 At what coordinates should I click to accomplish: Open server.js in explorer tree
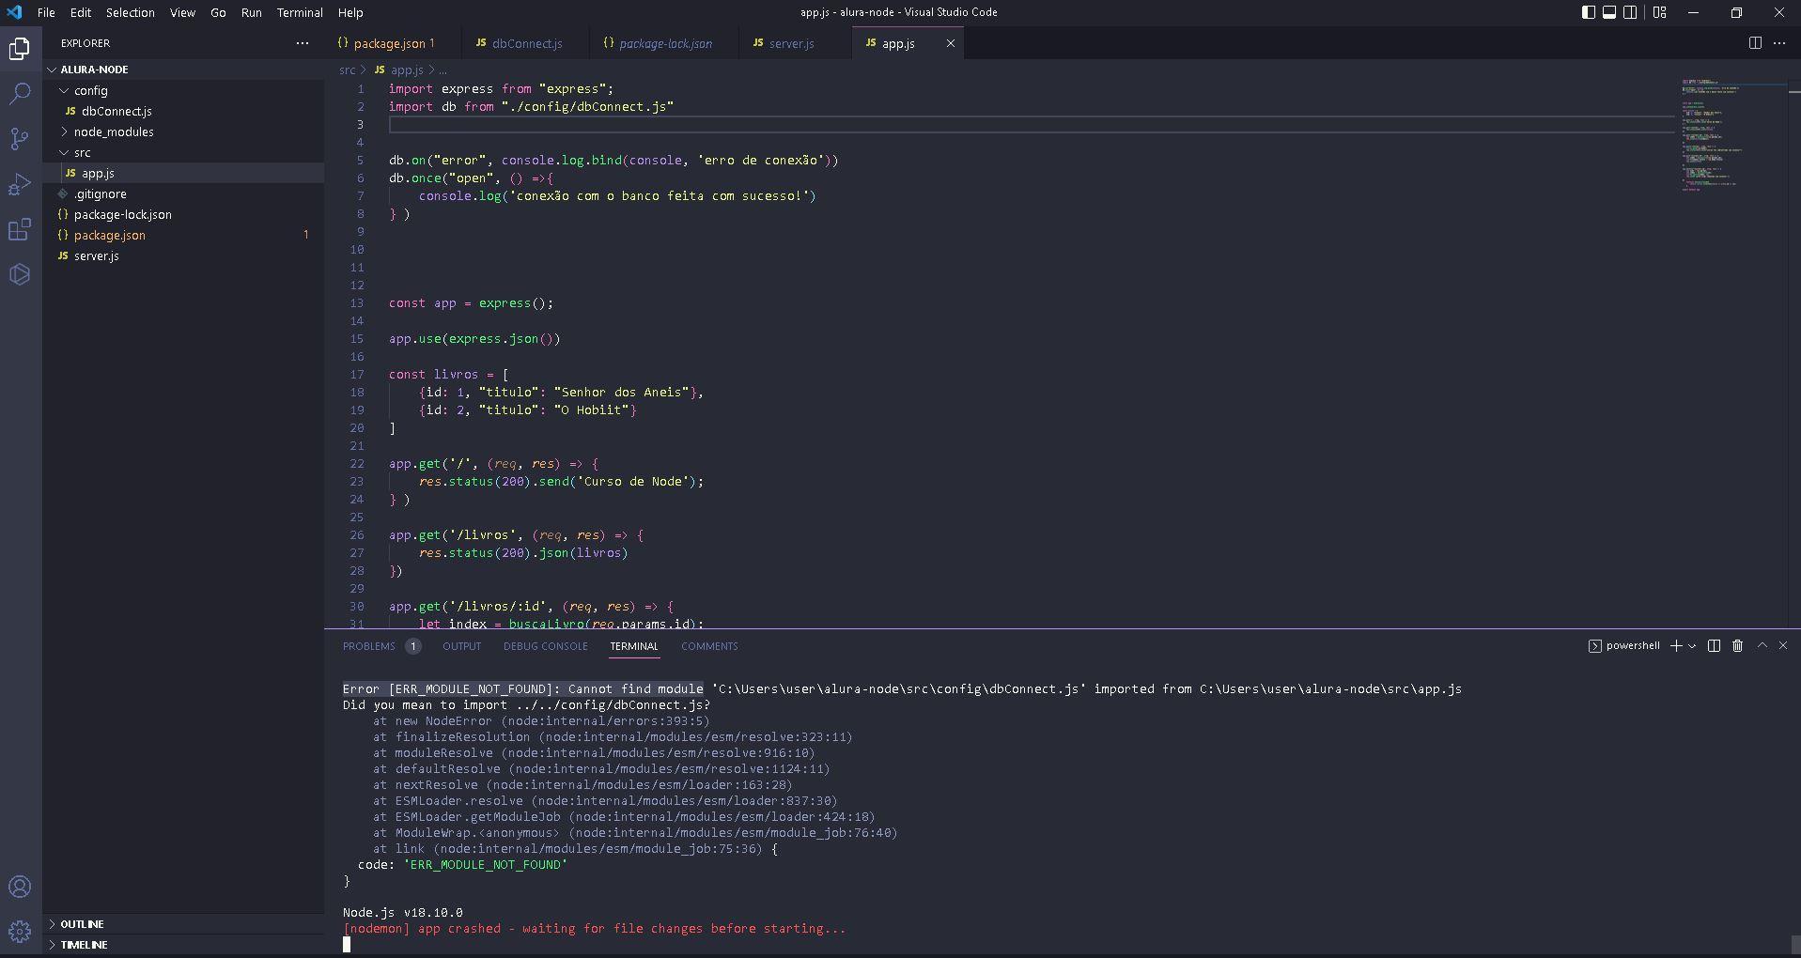pyautogui.click(x=183, y=255)
